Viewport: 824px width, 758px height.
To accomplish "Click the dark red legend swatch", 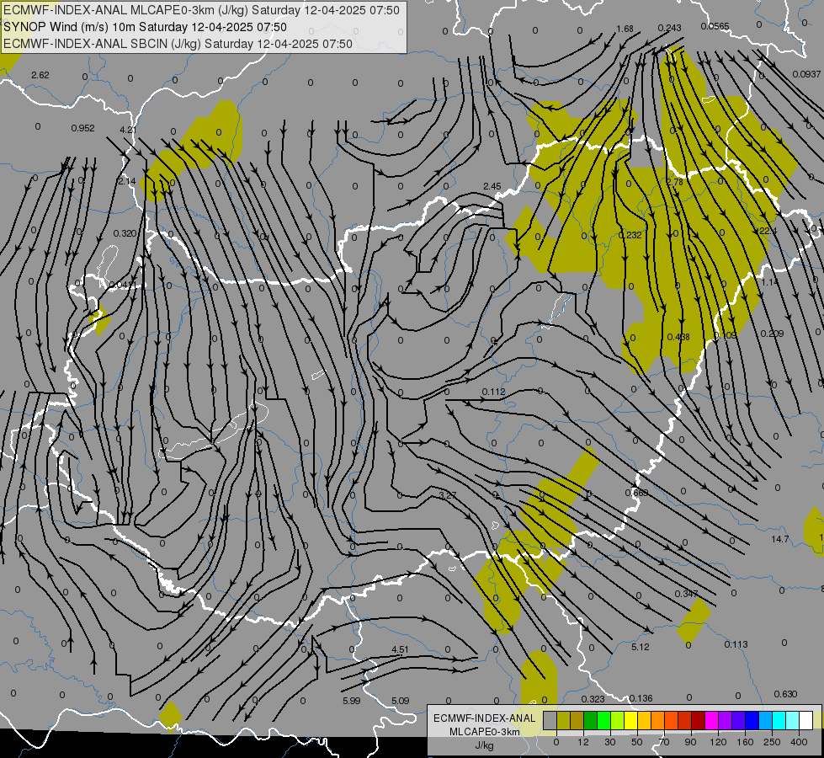I will [x=699, y=721].
